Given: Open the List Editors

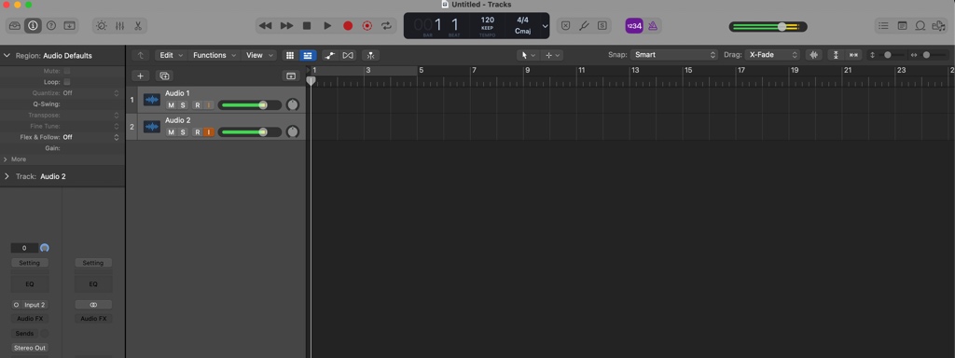Looking at the screenshot, I should [883, 25].
